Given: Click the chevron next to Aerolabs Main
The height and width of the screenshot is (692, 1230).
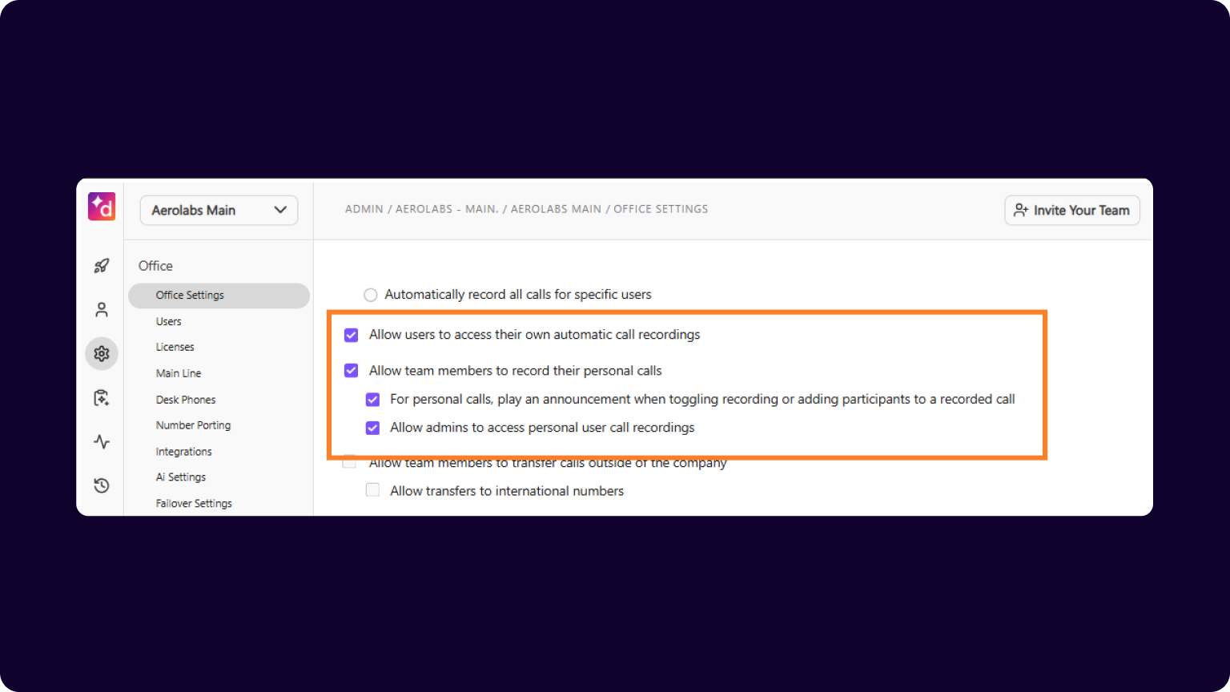Looking at the screenshot, I should click(279, 210).
